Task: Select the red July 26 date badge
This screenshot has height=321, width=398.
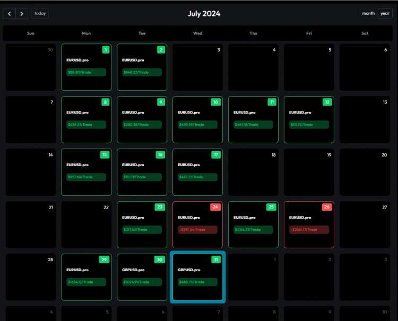Action: (x=327, y=207)
